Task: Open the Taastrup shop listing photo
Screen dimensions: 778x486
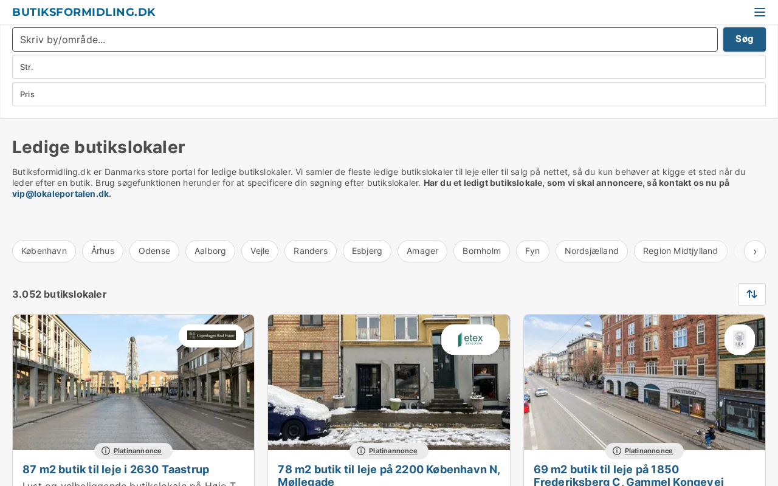Action: pyautogui.click(x=133, y=382)
